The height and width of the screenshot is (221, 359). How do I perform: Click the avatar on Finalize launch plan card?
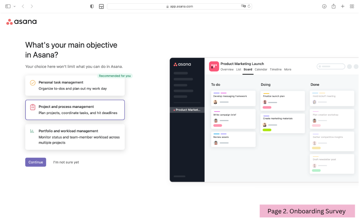tap(265, 102)
